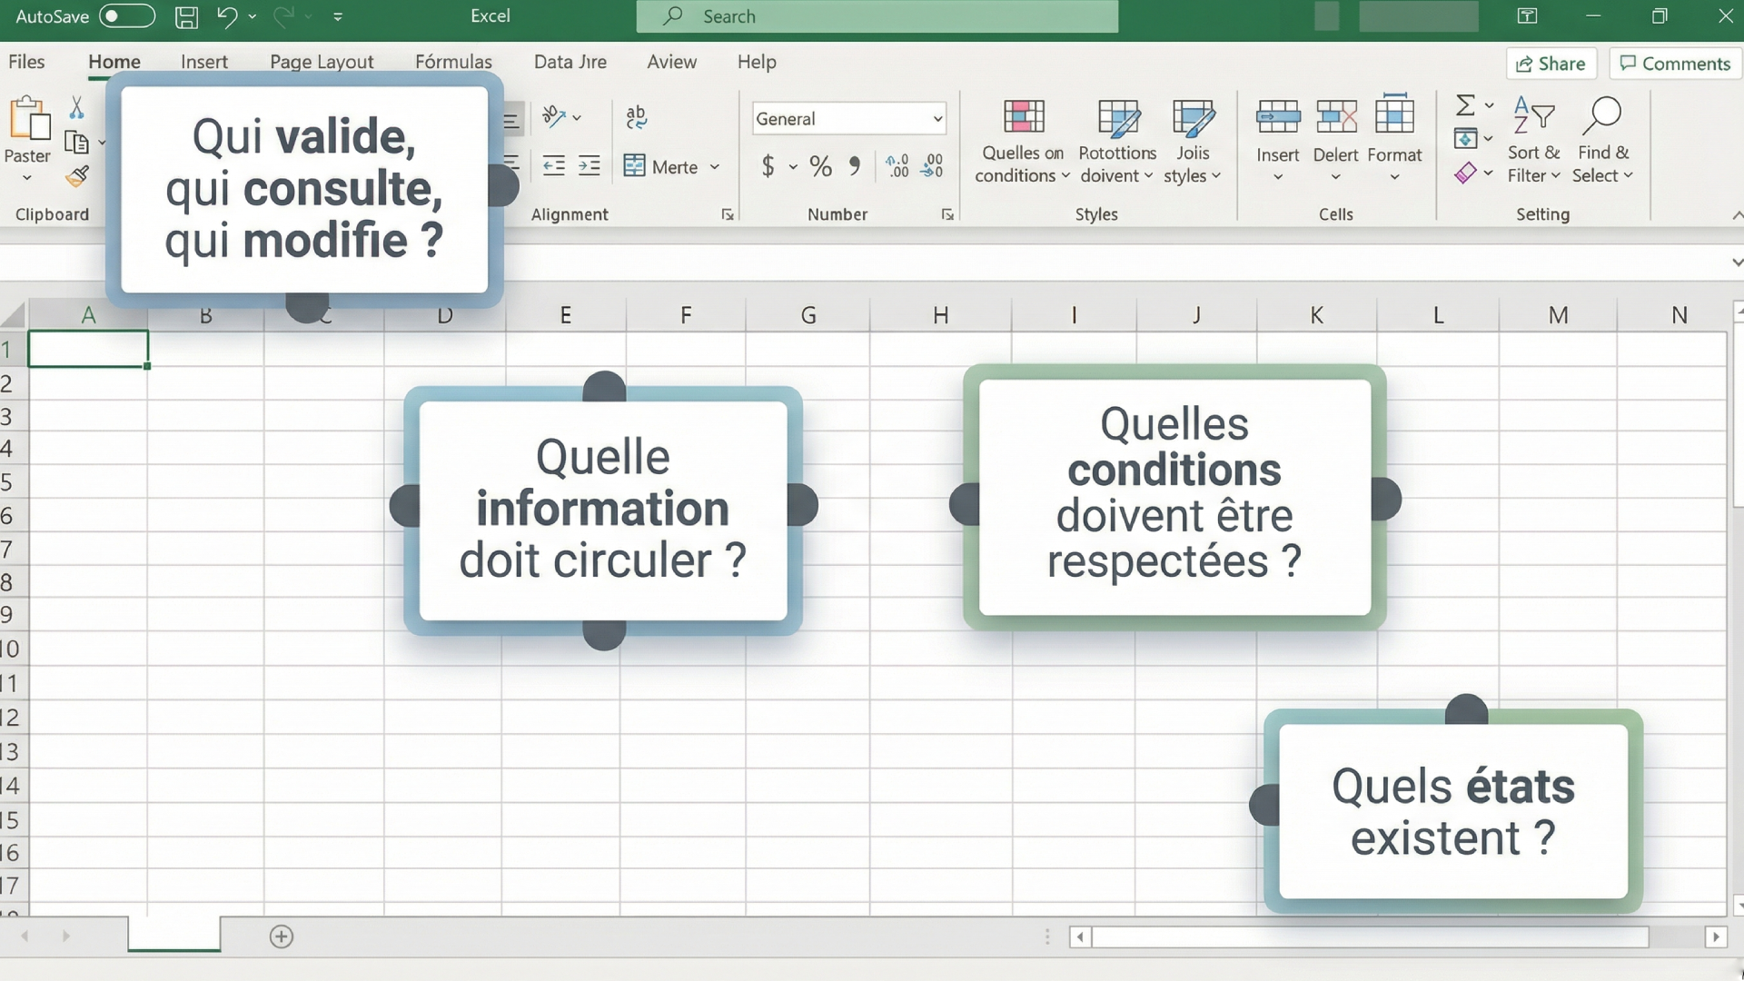
Task: Click the Insert cells icon
Action: click(1277, 118)
